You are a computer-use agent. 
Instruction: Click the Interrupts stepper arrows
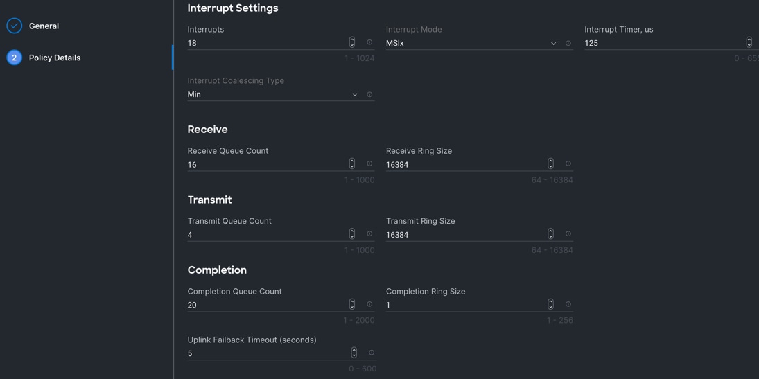[352, 43]
